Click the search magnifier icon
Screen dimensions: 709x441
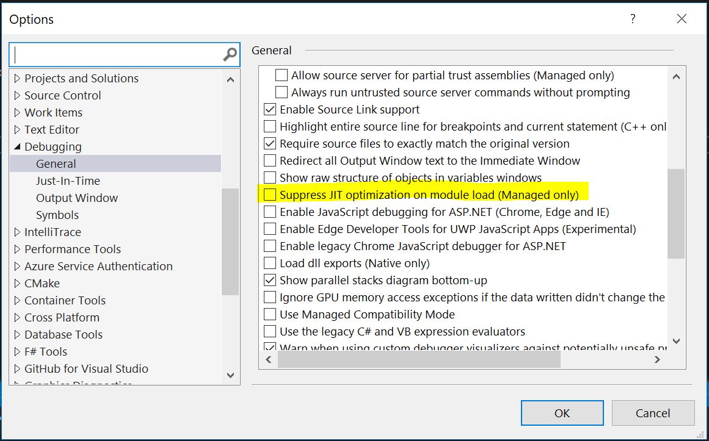click(x=230, y=55)
